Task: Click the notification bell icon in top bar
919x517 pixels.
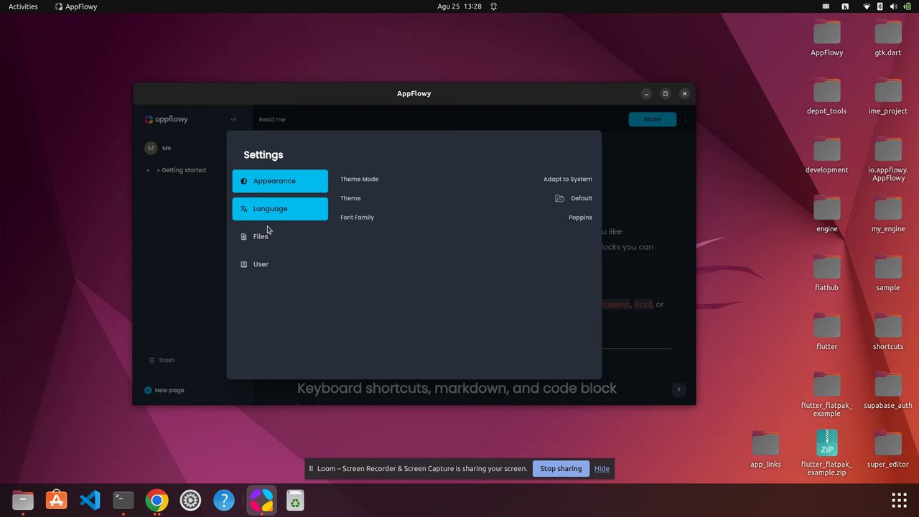Action: click(493, 6)
